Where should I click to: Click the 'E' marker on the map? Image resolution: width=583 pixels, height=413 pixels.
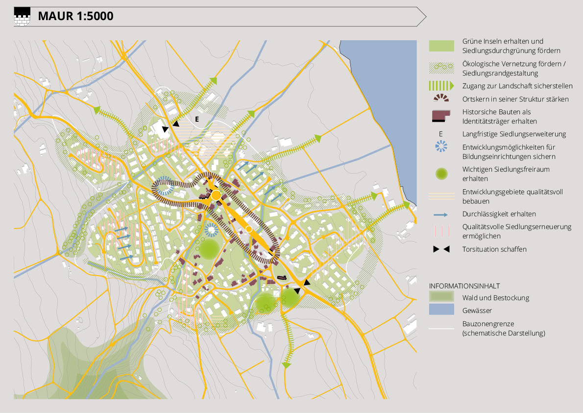(x=197, y=119)
